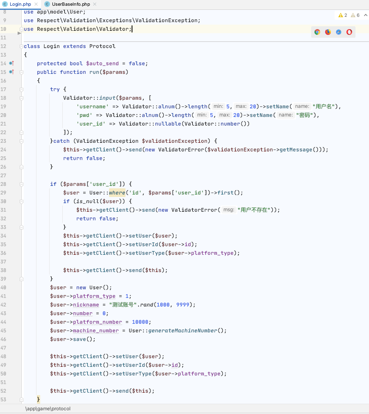Collapse the use imports fold on line 10
369x414 pixels.
pos(21,29)
